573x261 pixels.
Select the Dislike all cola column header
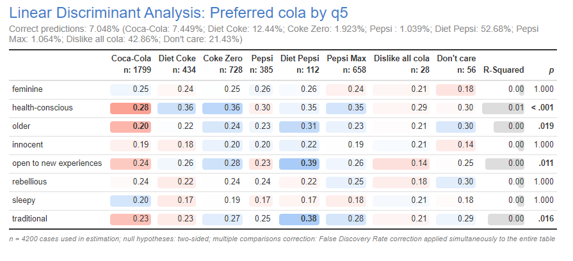401,63
